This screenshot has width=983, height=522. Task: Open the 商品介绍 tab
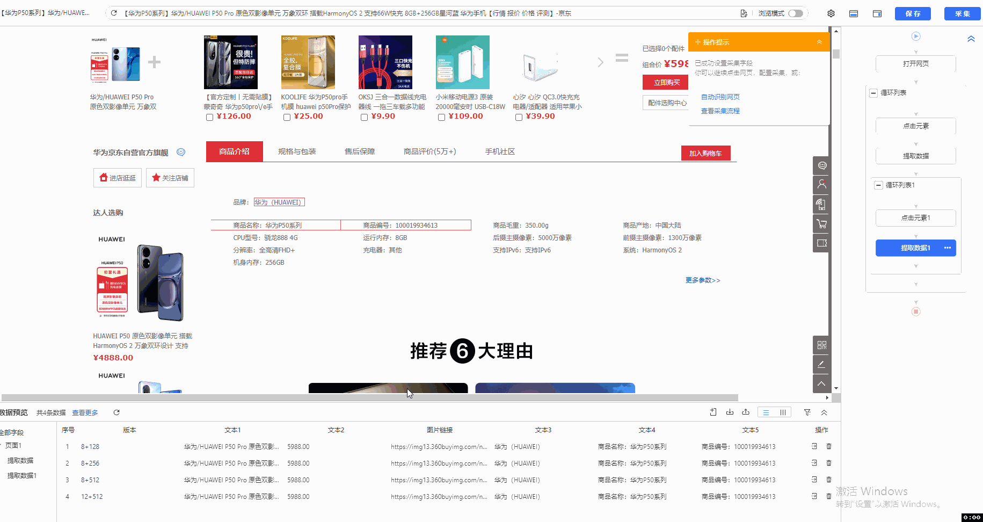tap(235, 151)
